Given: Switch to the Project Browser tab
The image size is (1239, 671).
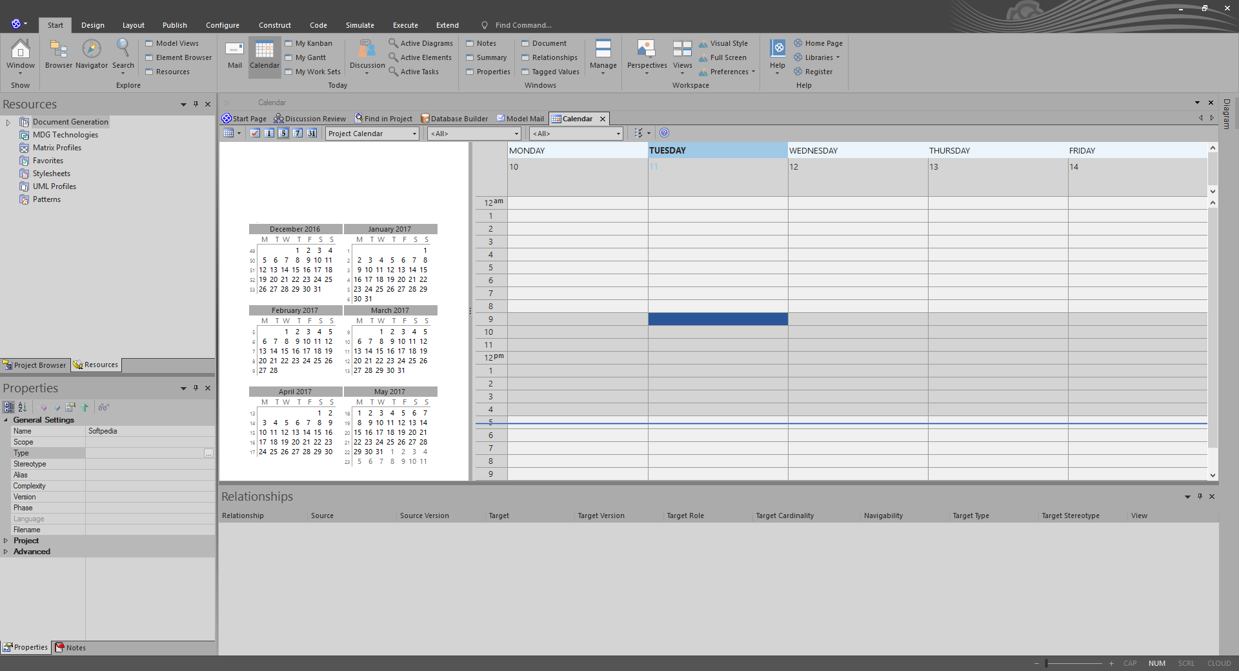Looking at the screenshot, I should pyautogui.click(x=35, y=365).
